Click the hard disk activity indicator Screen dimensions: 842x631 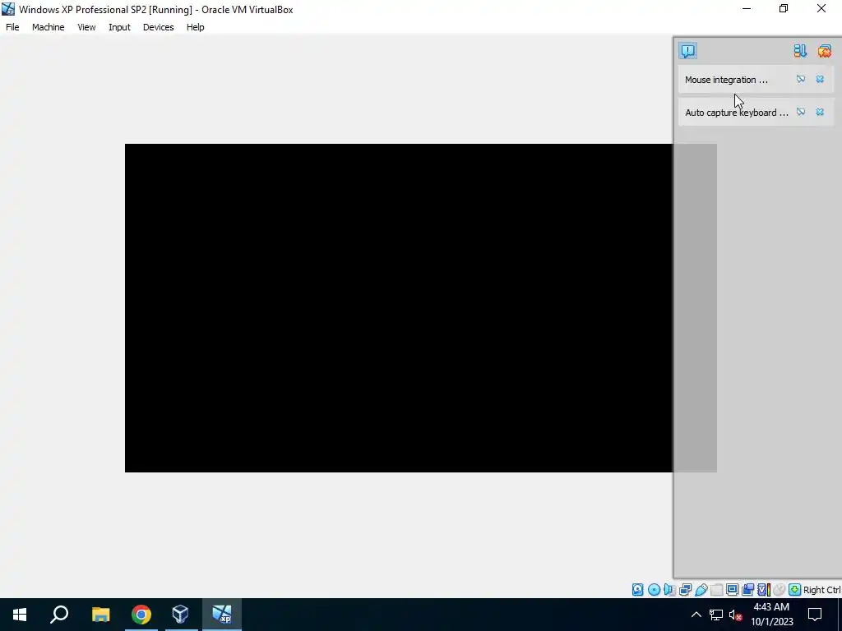point(637,590)
